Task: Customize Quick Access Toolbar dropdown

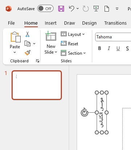Action: pos(117,9)
